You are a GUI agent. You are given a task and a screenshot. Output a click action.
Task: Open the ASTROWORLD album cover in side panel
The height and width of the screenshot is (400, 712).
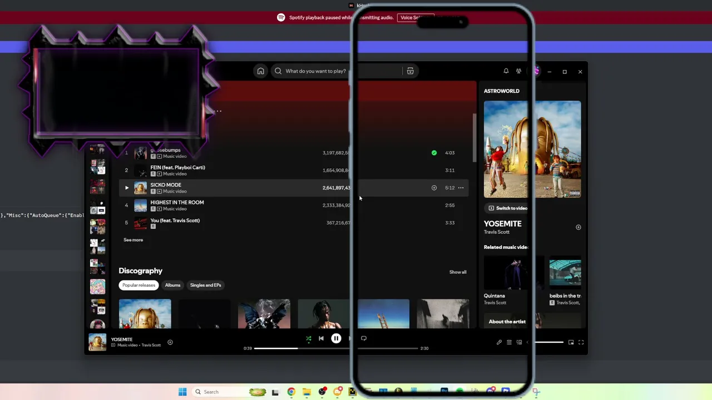(x=532, y=149)
